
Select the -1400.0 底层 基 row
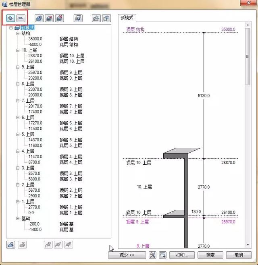(51, 230)
